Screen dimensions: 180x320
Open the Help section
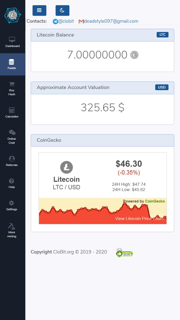pos(12,183)
